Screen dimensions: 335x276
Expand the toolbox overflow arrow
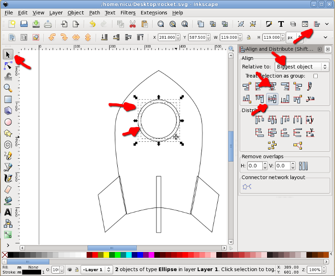tap(8, 245)
